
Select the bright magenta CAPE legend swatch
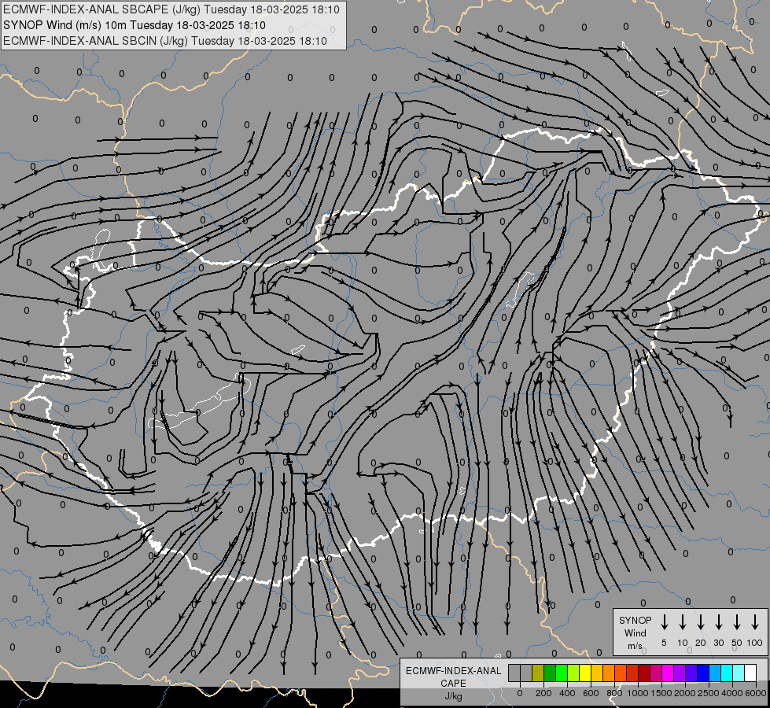pyautogui.click(x=668, y=673)
